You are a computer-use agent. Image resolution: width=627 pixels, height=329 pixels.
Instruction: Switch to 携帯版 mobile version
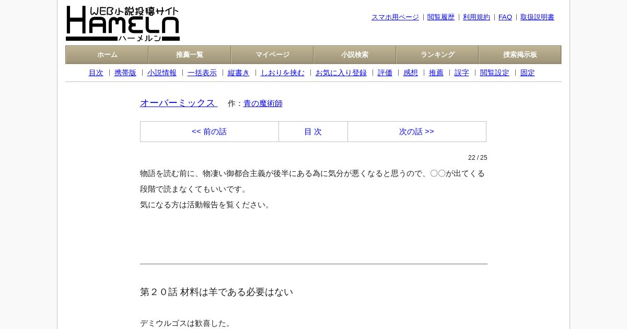pyautogui.click(x=125, y=73)
